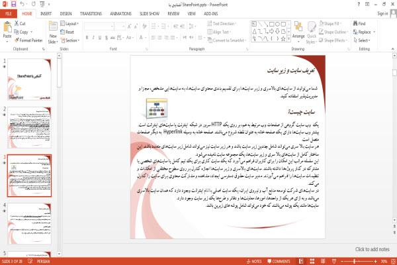
Task: Choose the right arrow shape
Action: pyautogui.click(x=272, y=31)
